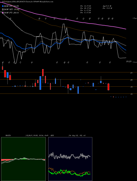
Task: Select the DOW MT: 18.92 legend label
Action: click(12, 10)
